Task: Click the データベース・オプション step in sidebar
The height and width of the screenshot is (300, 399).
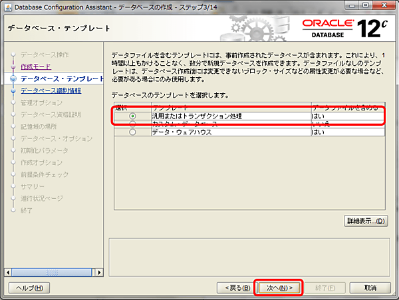Action: coord(57,138)
